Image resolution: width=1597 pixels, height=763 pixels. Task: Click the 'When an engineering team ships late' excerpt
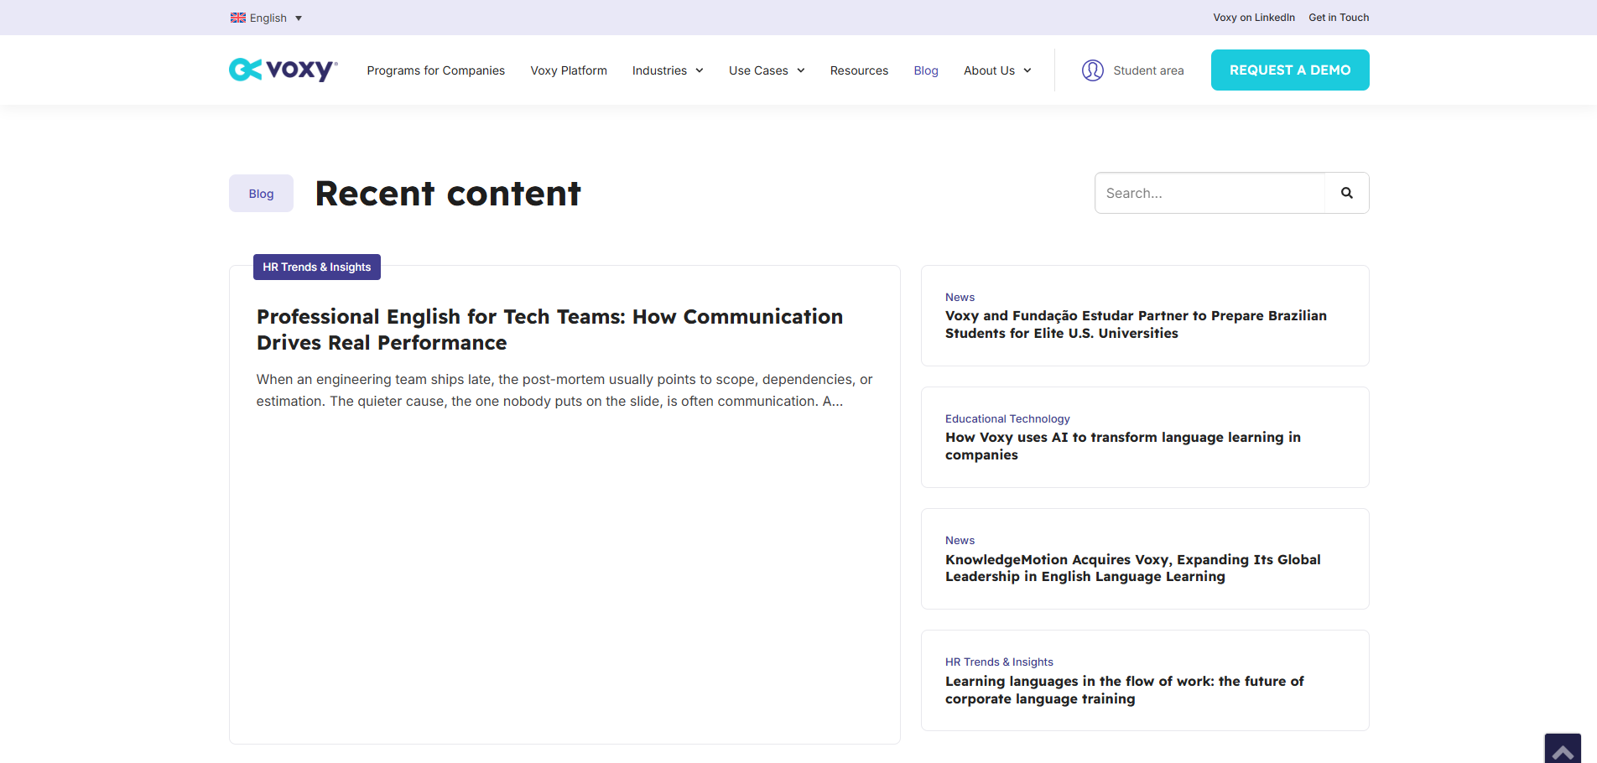pyautogui.click(x=564, y=390)
